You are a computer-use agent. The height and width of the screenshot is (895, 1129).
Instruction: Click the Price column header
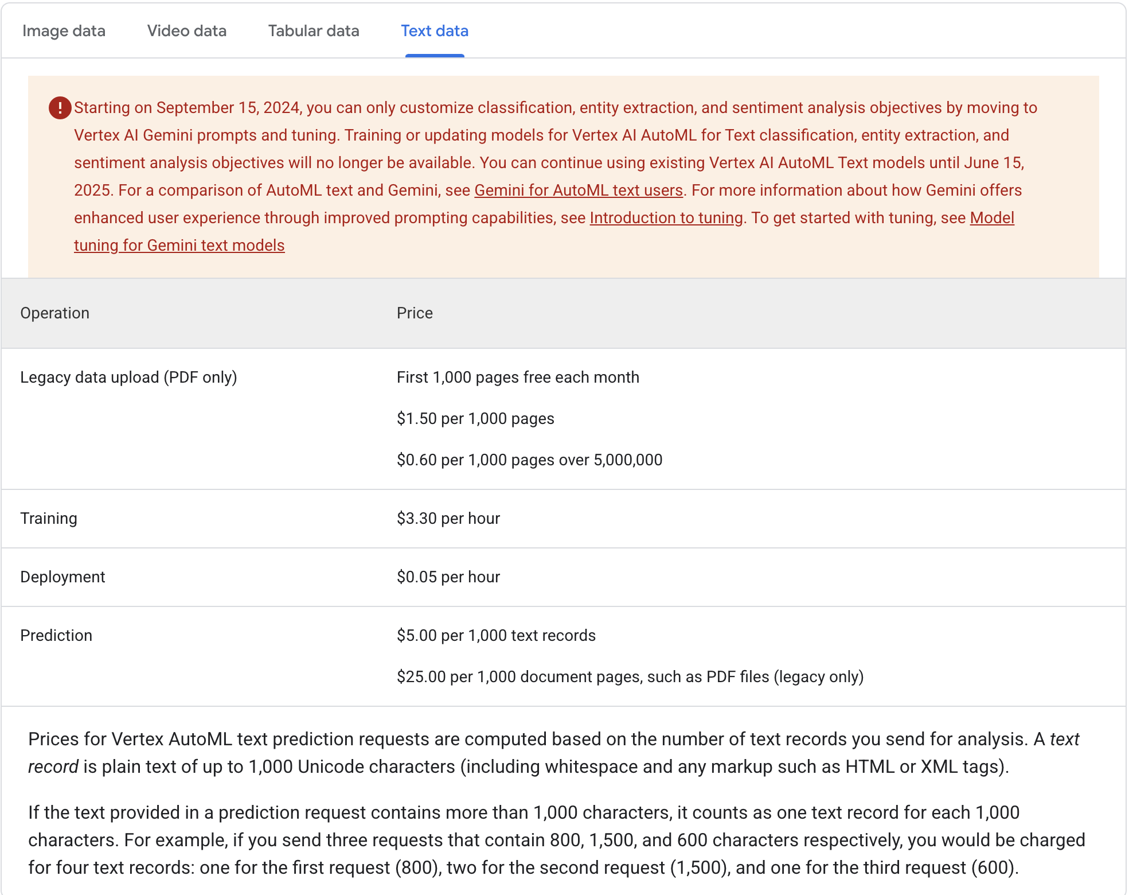(415, 313)
